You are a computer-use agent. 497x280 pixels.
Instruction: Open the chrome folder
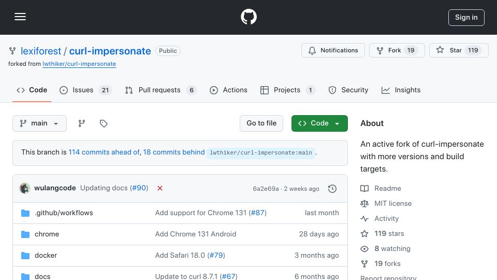click(47, 234)
